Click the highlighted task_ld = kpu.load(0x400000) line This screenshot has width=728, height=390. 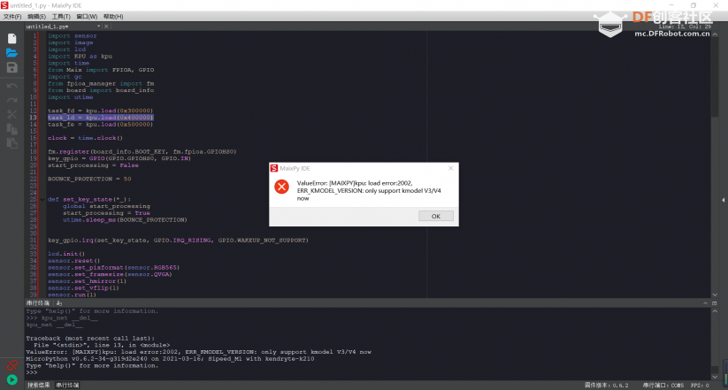(100, 118)
